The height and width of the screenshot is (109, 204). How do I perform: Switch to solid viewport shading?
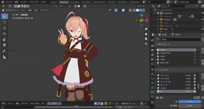137,10
